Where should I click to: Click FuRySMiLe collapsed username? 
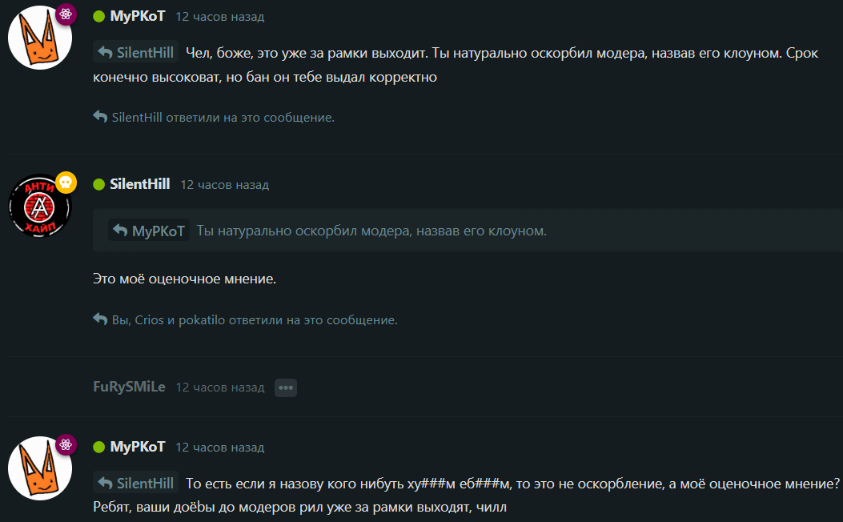click(129, 387)
